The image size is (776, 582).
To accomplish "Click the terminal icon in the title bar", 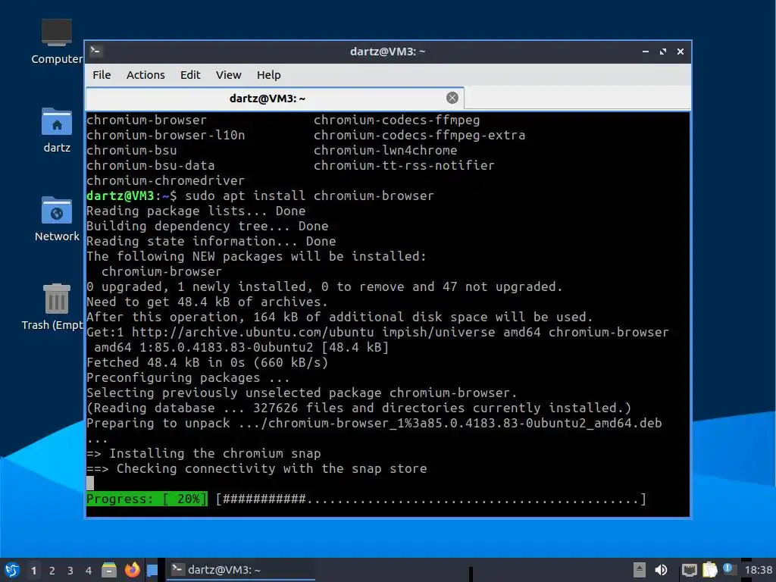I will [96, 51].
